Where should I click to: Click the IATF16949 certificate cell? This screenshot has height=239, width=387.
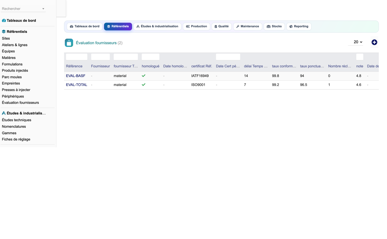(x=200, y=76)
